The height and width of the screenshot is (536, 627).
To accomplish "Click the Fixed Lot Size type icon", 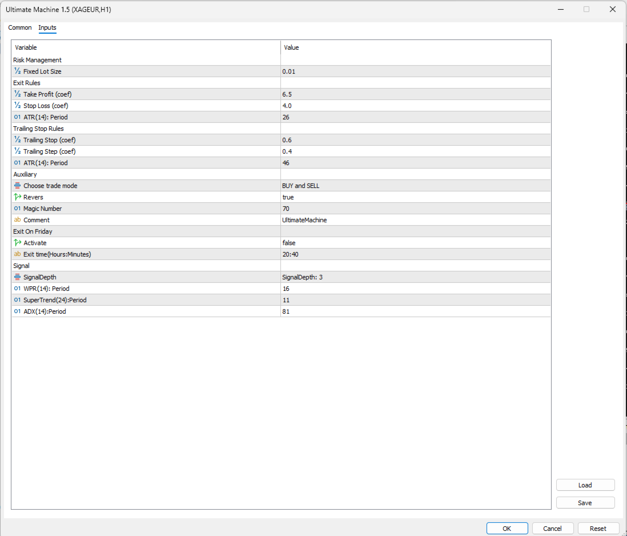I will [x=17, y=71].
